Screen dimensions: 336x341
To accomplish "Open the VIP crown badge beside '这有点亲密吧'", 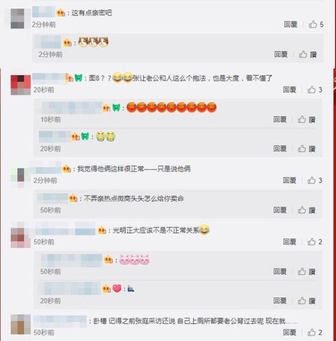I will [61, 13].
